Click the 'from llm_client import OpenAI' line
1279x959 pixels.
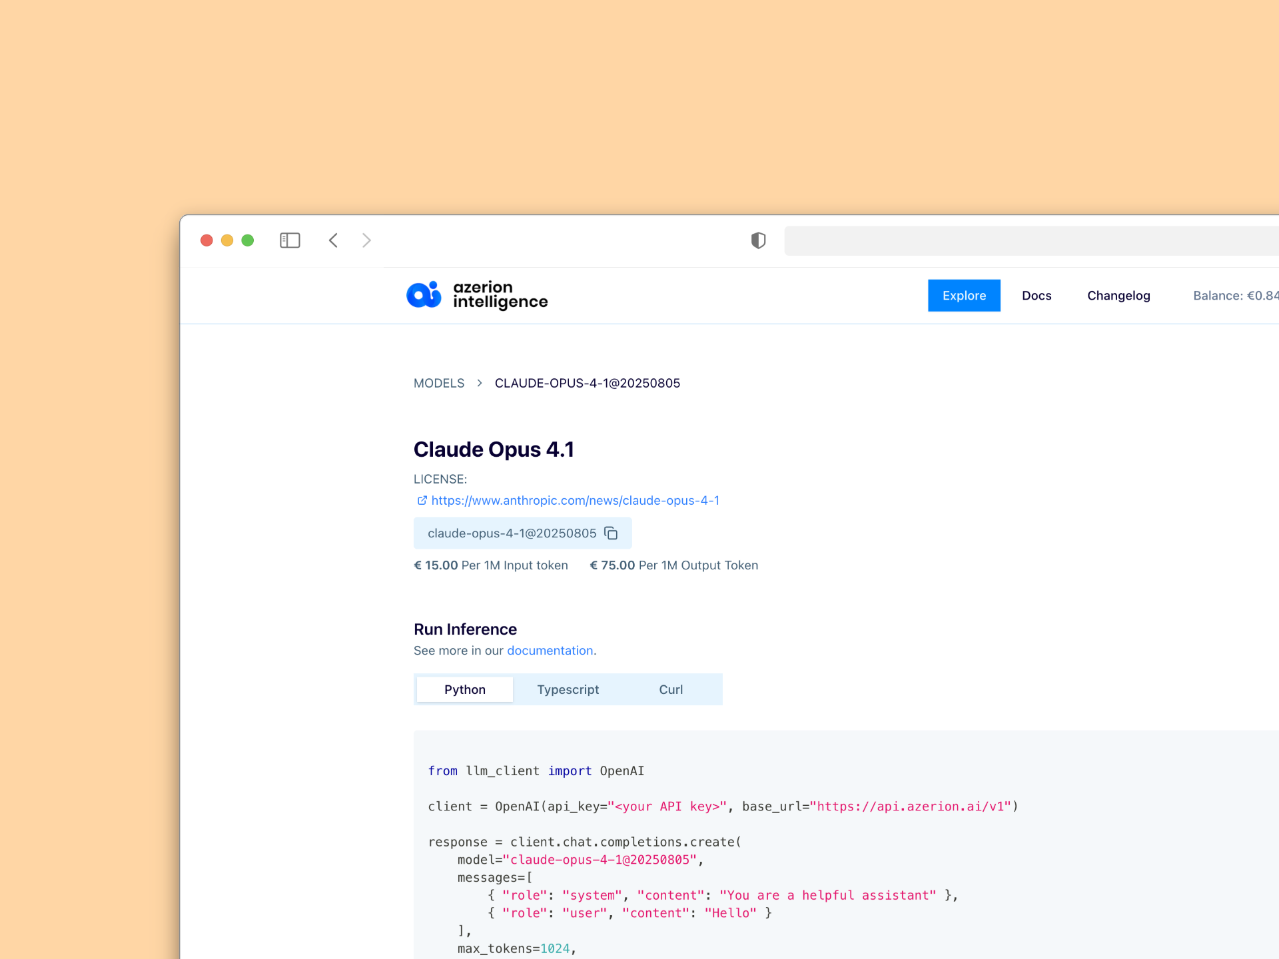coord(536,771)
